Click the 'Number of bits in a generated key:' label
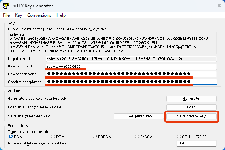The width and height of the screenshot is (225, 150). [x=37, y=143]
